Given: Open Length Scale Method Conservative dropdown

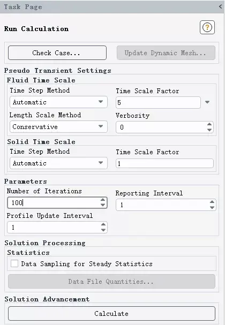Looking at the screenshot, I should click(x=58, y=127).
